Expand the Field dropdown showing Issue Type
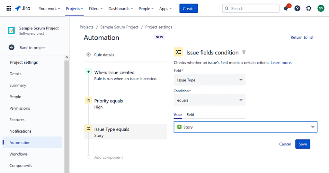 (x=209, y=80)
